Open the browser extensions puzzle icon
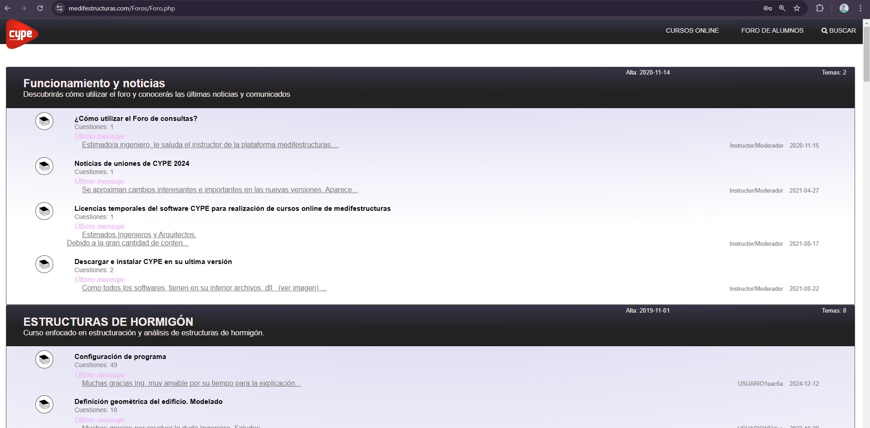This screenshot has height=428, width=870. pyautogui.click(x=820, y=8)
